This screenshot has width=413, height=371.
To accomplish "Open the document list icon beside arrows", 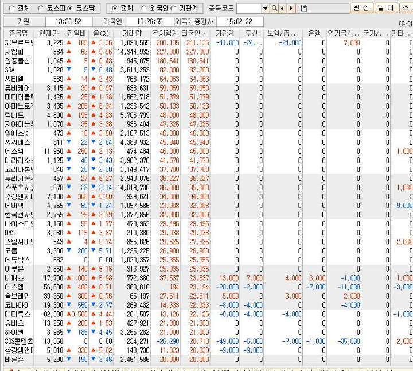I will (x=304, y=9).
